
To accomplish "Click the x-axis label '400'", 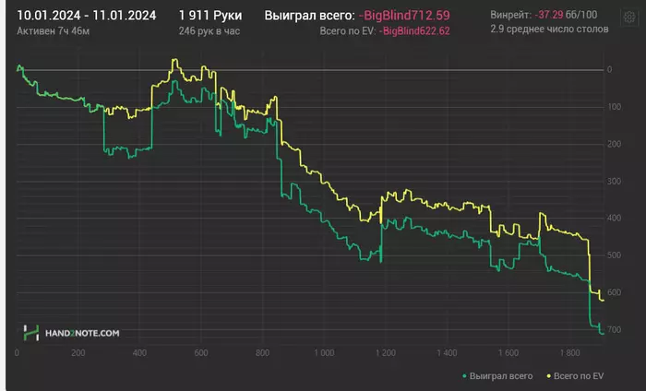I will [139, 352].
